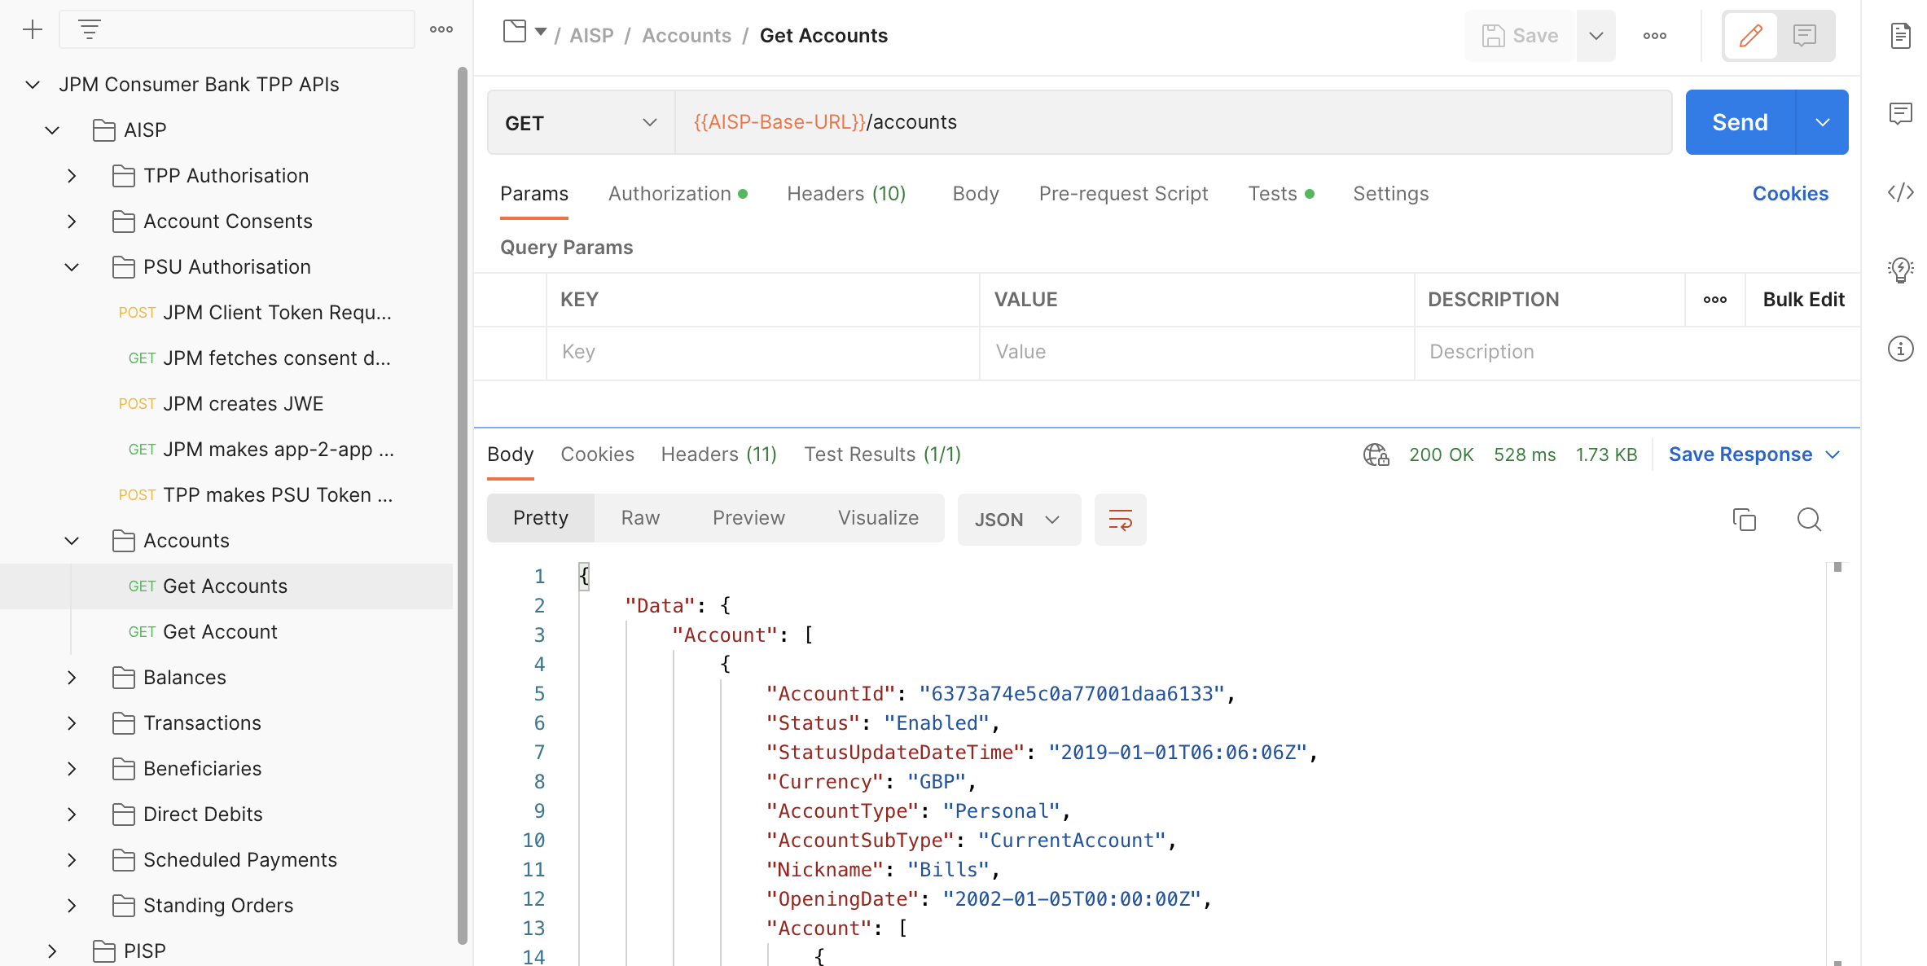Open the Pre-request Script tab
The width and height of the screenshot is (1927, 966).
pos(1123,194)
